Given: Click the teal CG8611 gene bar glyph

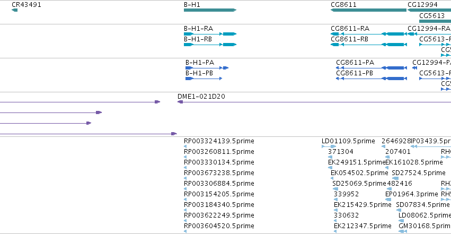Looking at the screenshot, I should coord(368,10).
